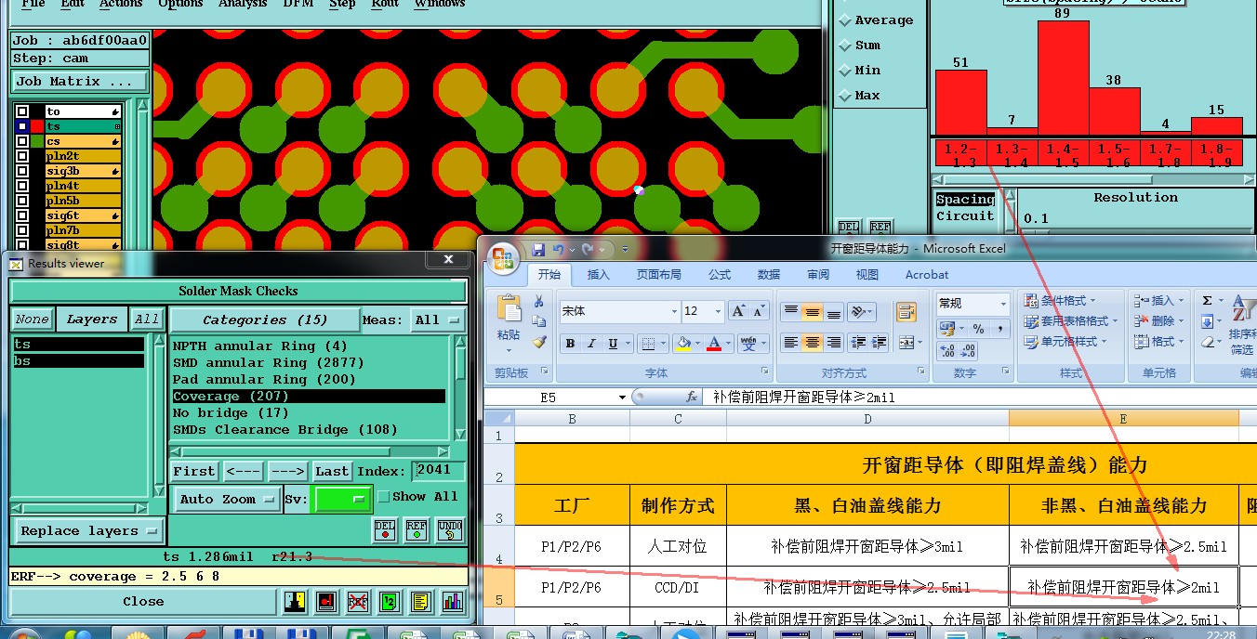
Task: Click First result button
Action: (194, 472)
